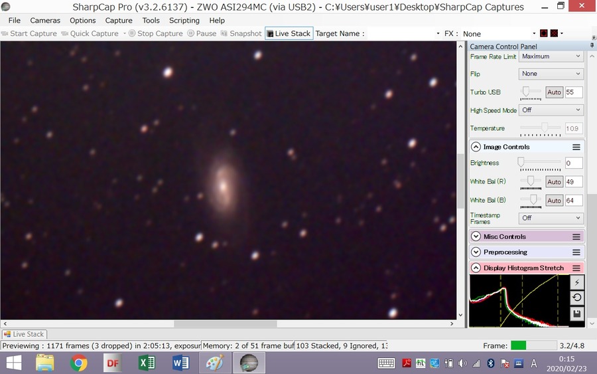Open Misc Controls section menu icon
Image resolution: width=597 pixels, height=374 pixels.
point(576,236)
